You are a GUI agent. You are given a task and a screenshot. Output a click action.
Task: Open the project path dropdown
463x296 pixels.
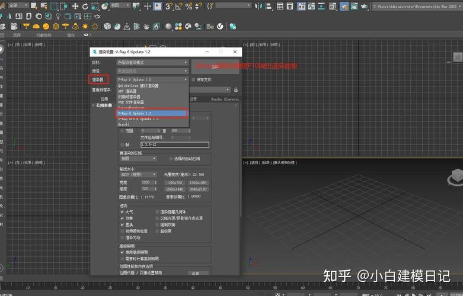[x=416, y=6]
